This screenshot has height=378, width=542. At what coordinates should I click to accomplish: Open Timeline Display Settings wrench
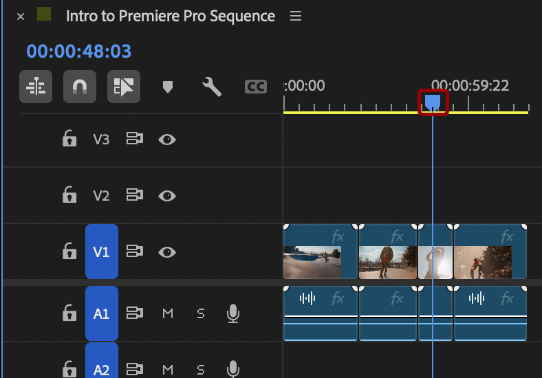click(212, 87)
